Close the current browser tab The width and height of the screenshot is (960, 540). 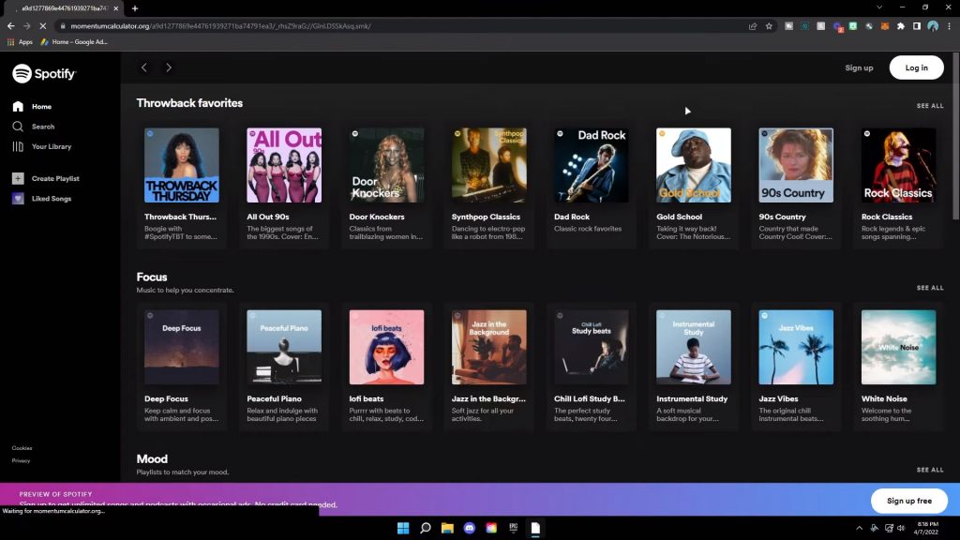[x=115, y=8]
